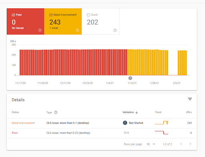Viewport: 205px width, 157px height.
Task: Click help icon beside Type column
Action: 56,112
